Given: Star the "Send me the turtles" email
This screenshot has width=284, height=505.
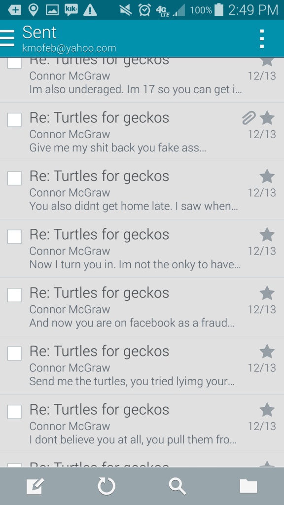Looking at the screenshot, I should (x=267, y=351).
